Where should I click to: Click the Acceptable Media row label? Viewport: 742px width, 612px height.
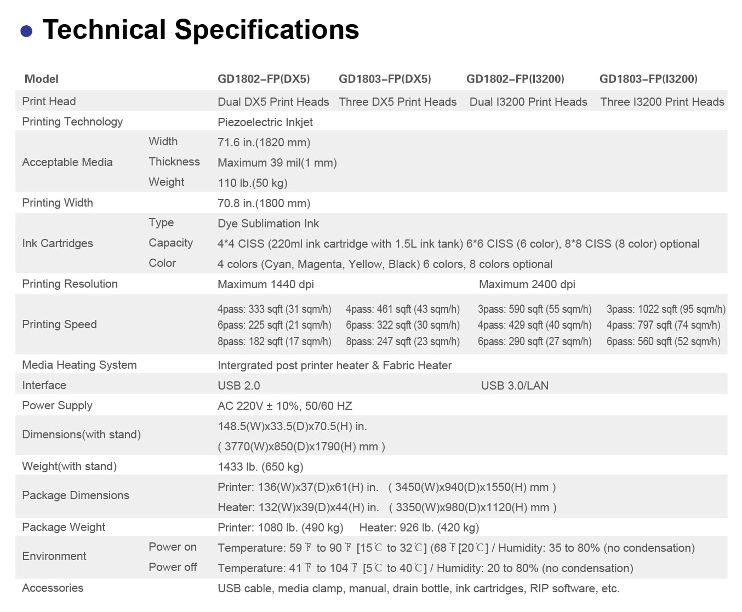click(67, 162)
